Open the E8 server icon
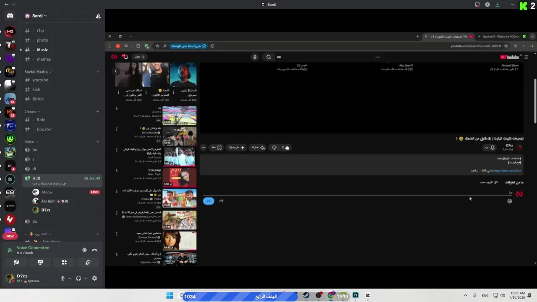 [10, 193]
